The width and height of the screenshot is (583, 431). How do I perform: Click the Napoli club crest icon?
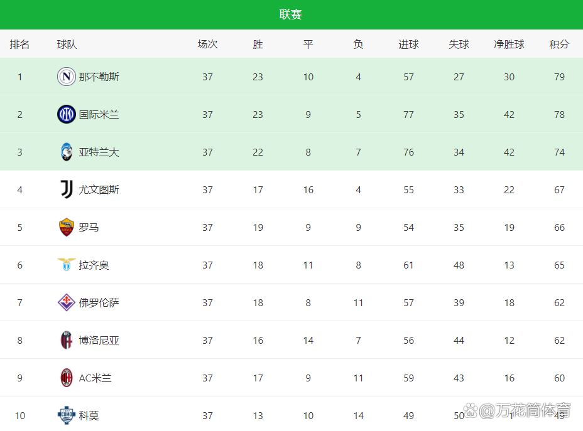[67, 77]
